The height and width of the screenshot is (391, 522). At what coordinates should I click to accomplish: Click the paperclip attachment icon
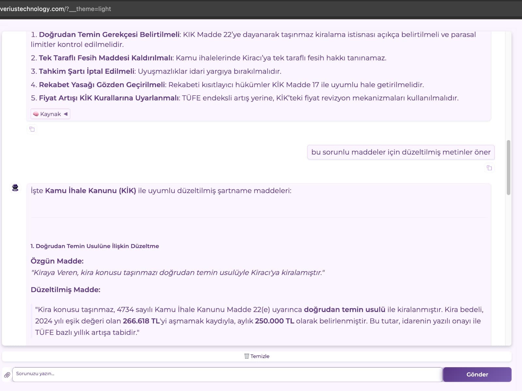click(7, 375)
